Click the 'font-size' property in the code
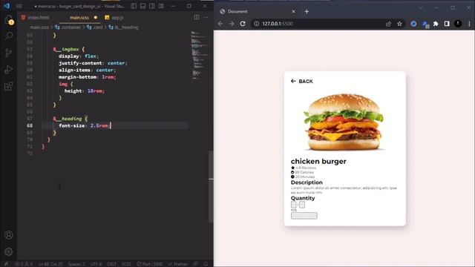The image size is (475, 267). click(71, 125)
